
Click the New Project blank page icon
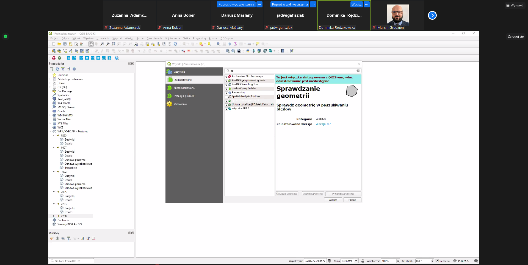[54, 44]
